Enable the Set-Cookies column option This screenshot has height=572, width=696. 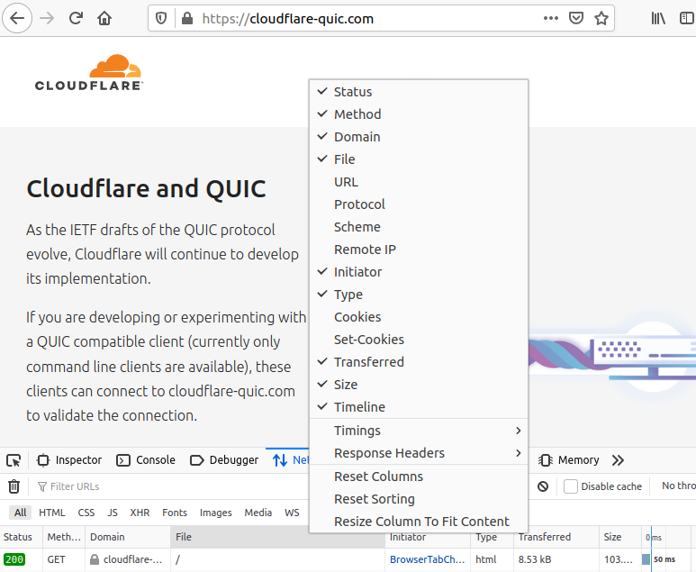click(419, 340)
